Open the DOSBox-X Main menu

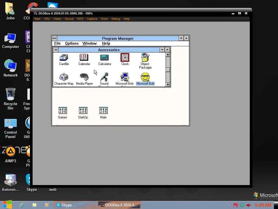point(37,19)
